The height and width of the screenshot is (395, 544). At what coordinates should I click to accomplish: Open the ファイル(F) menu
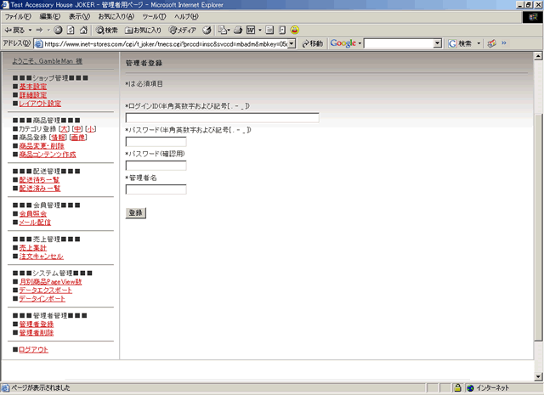(x=19, y=17)
